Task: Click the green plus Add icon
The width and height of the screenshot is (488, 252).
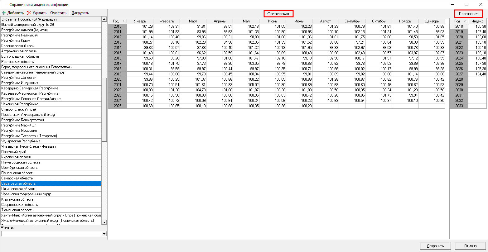Action: tap(4, 13)
